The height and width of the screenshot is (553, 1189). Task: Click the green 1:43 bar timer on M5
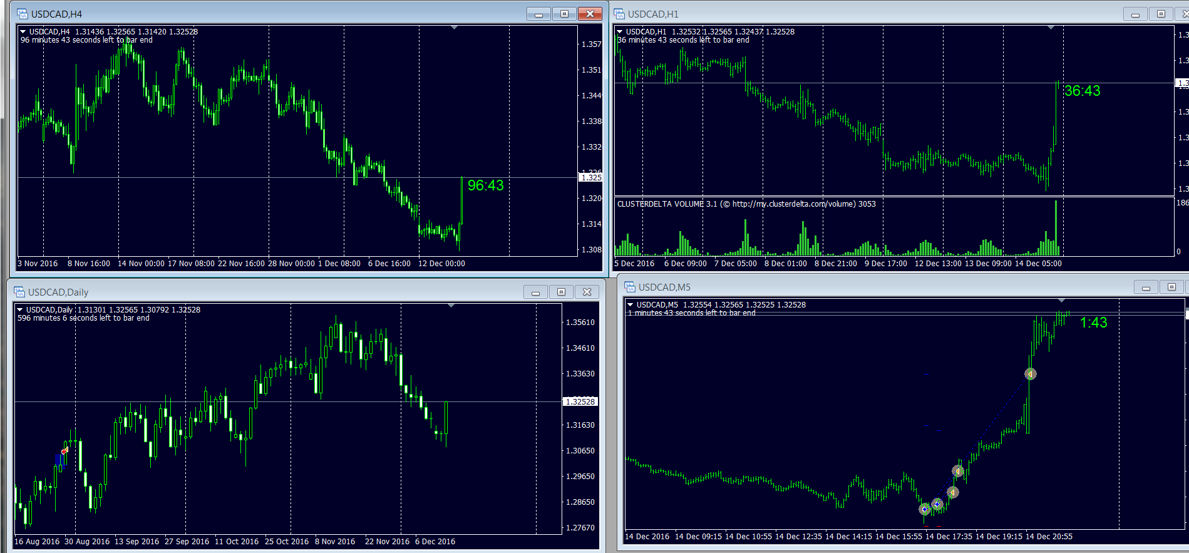1093,323
